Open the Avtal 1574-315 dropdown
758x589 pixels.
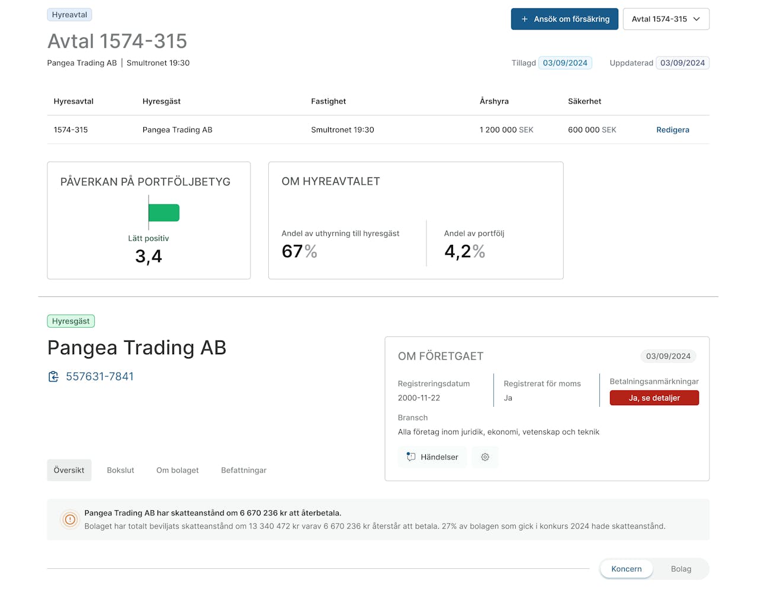pos(666,19)
